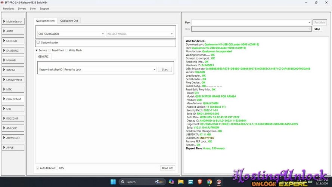The width and height of the screenshot is (332, 187).
Task: Click 'Remove FRP Lock... OK' log line
Action: pos(199,141)
